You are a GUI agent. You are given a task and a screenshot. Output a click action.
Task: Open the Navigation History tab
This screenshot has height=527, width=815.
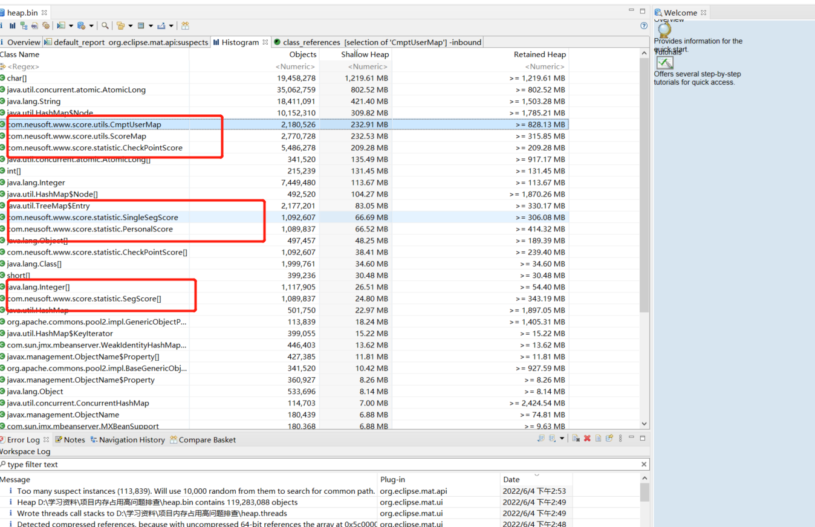[x=127, y=439]
